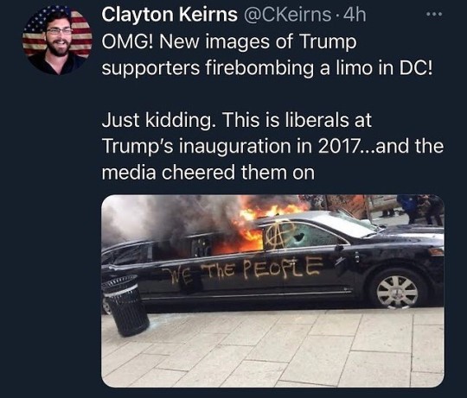Click the sidewalk pavement in the photo
Screen dimensions: 467x398
pyautogui.click(x=272, y=350)
